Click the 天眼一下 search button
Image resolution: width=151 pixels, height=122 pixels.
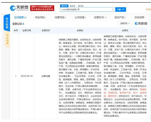click(121, 9)
